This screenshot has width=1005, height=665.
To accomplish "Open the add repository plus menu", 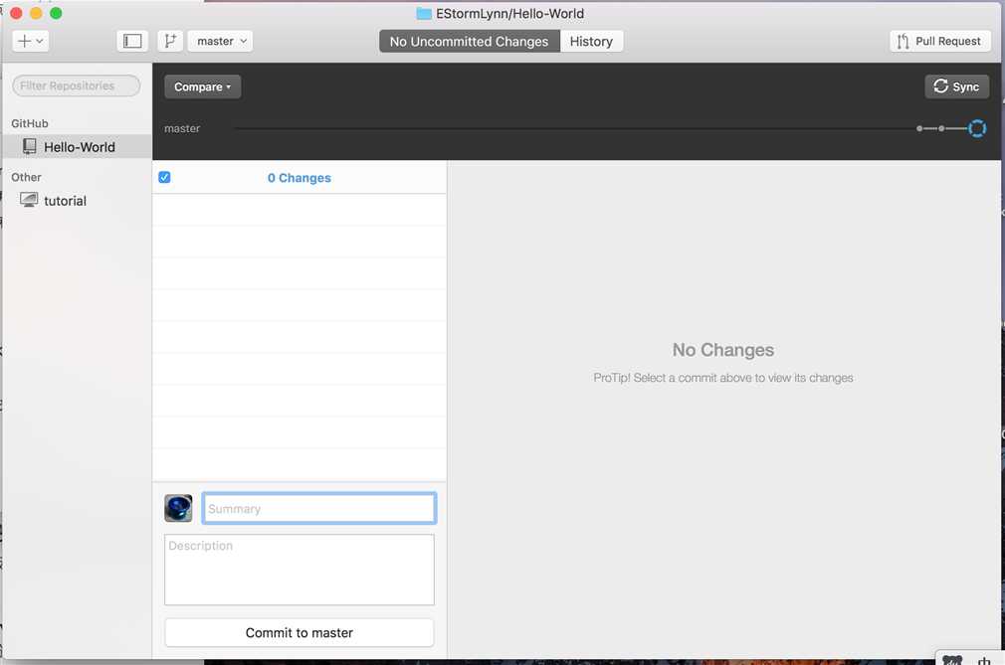I will (x=30, y=41).
